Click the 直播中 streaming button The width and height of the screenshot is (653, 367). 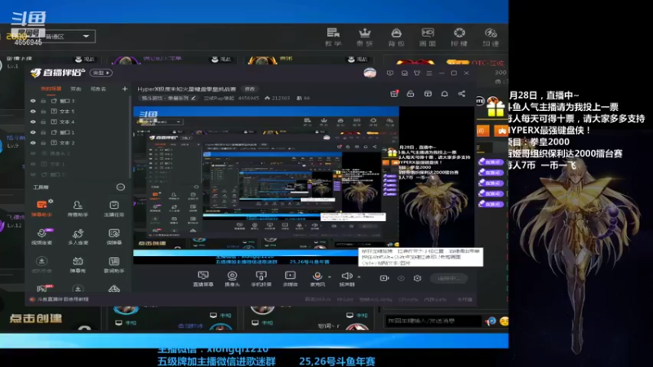(x=449, y=278)
